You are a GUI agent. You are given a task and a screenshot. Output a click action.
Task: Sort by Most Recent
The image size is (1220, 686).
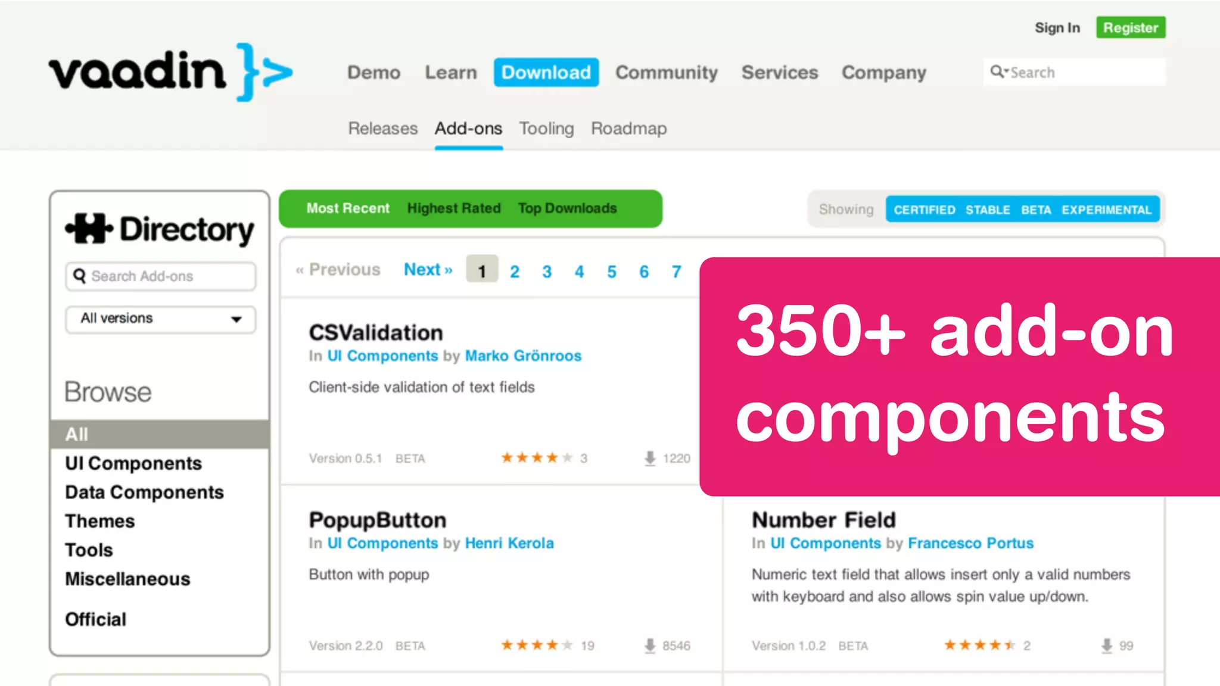click(348, 208)
